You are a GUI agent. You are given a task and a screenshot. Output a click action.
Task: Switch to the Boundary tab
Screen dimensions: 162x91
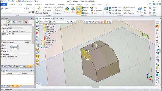point(15,31)
